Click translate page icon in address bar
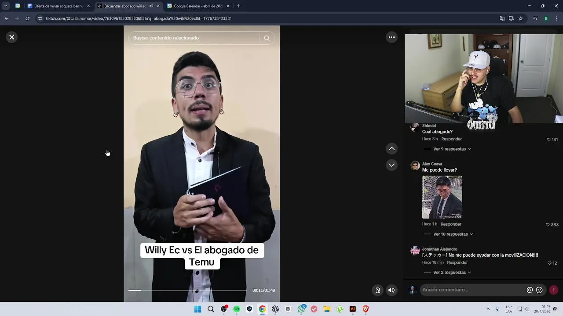Image resolution: width=563 pixels, height=316 pixels. (x=502, y=18)
